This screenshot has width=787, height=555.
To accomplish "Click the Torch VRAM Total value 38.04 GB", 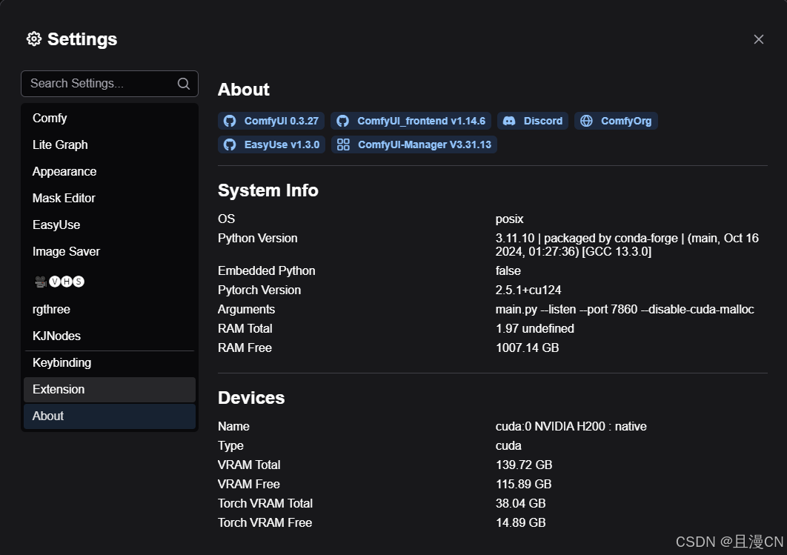I will click(x=520, y=503).
